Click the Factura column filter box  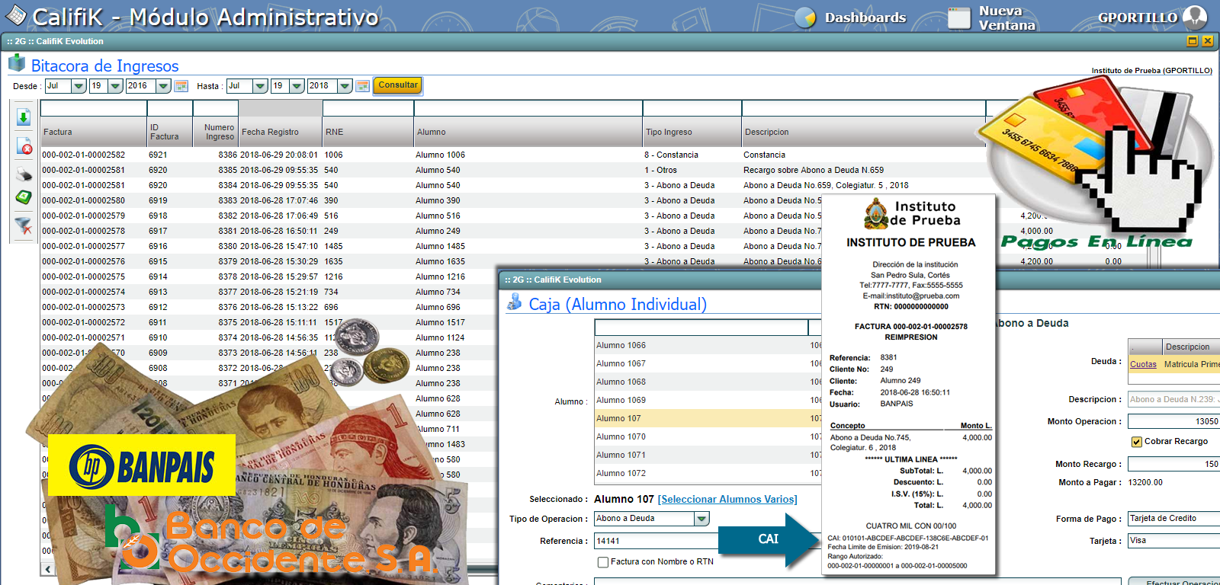(x=94, y=108)
